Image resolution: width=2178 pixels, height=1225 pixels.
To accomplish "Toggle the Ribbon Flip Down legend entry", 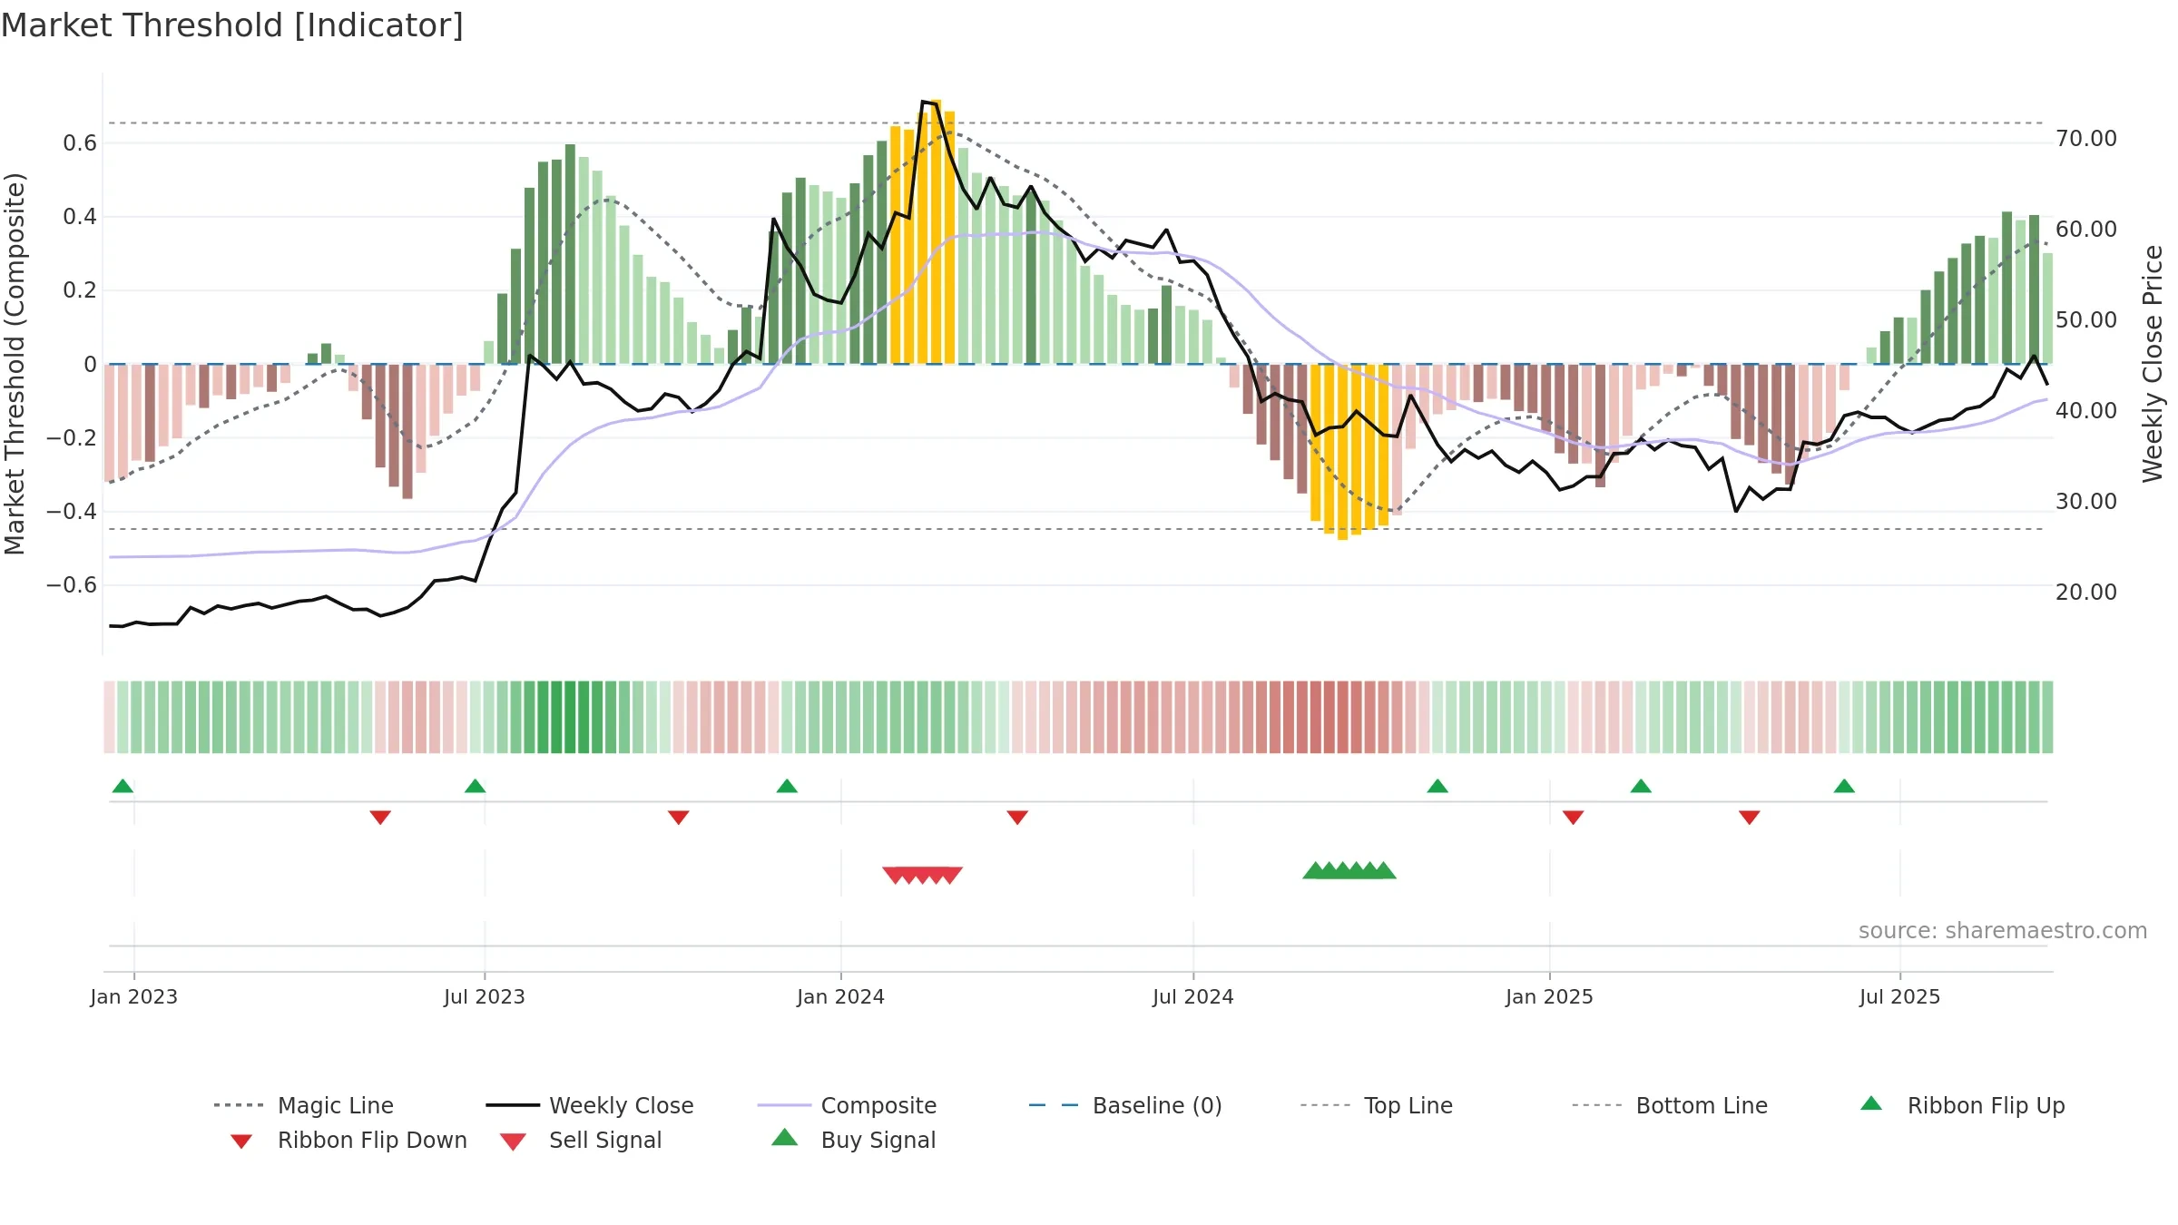I will [x=348, y=1140].
